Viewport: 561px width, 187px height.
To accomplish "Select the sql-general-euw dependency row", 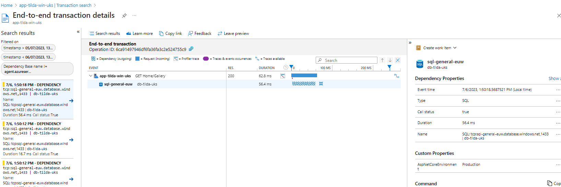I will pos(244,84).
